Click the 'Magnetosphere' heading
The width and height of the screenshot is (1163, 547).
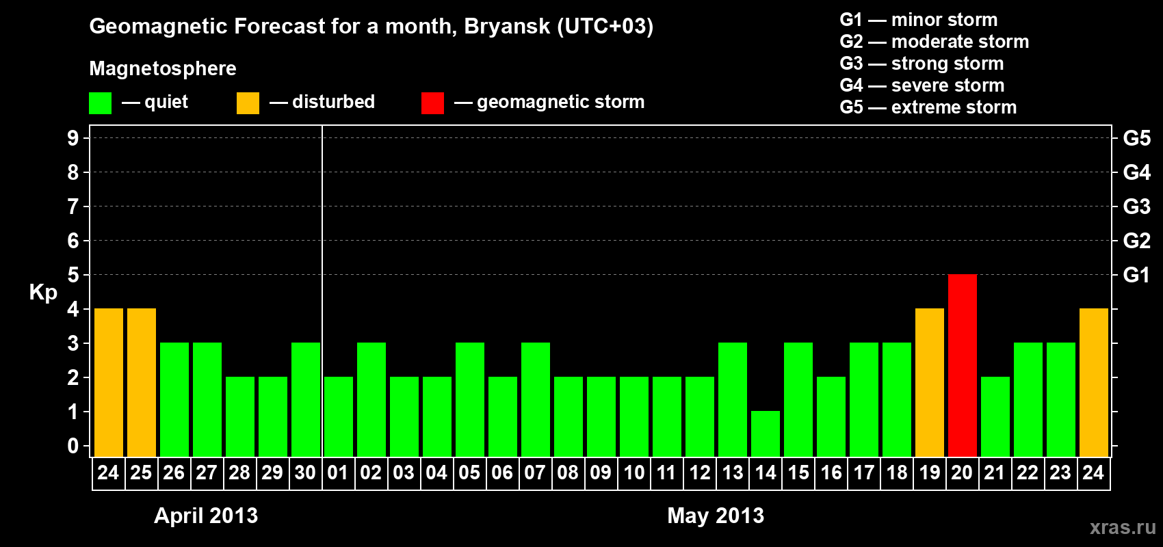coord(163,68)
